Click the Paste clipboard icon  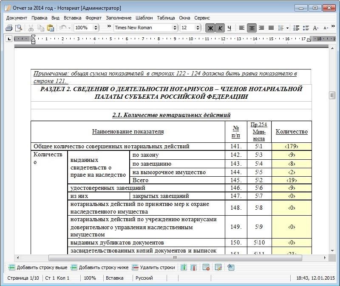(x=50, y=28)
